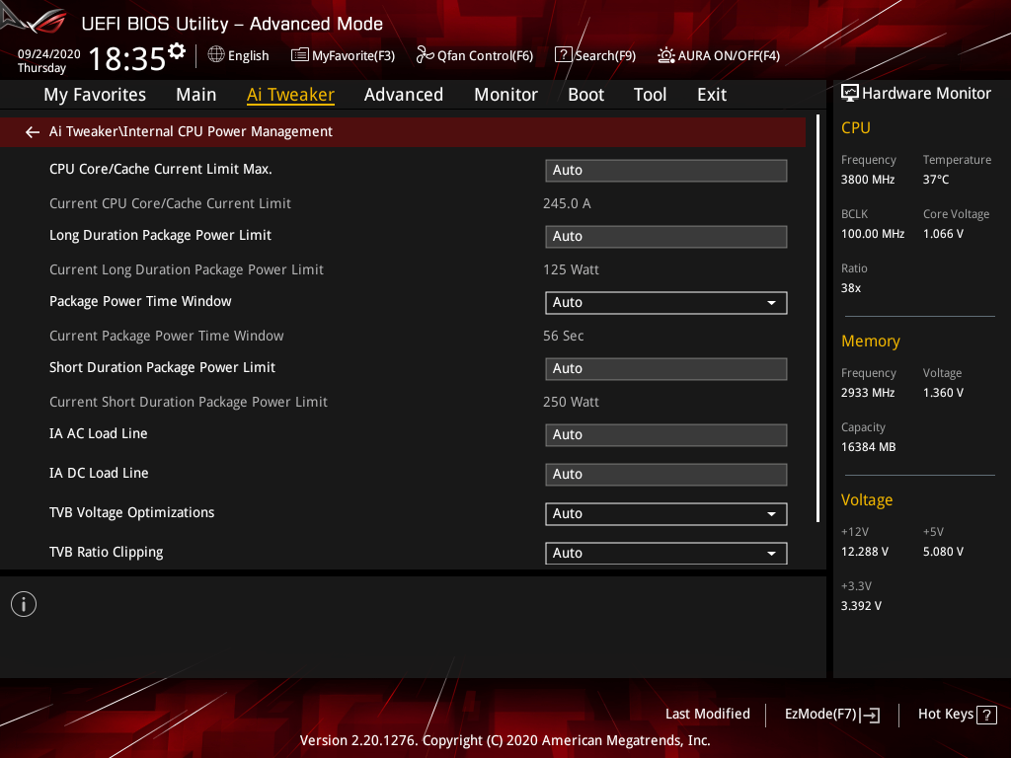Select the Exit tab

coord(712,95)
